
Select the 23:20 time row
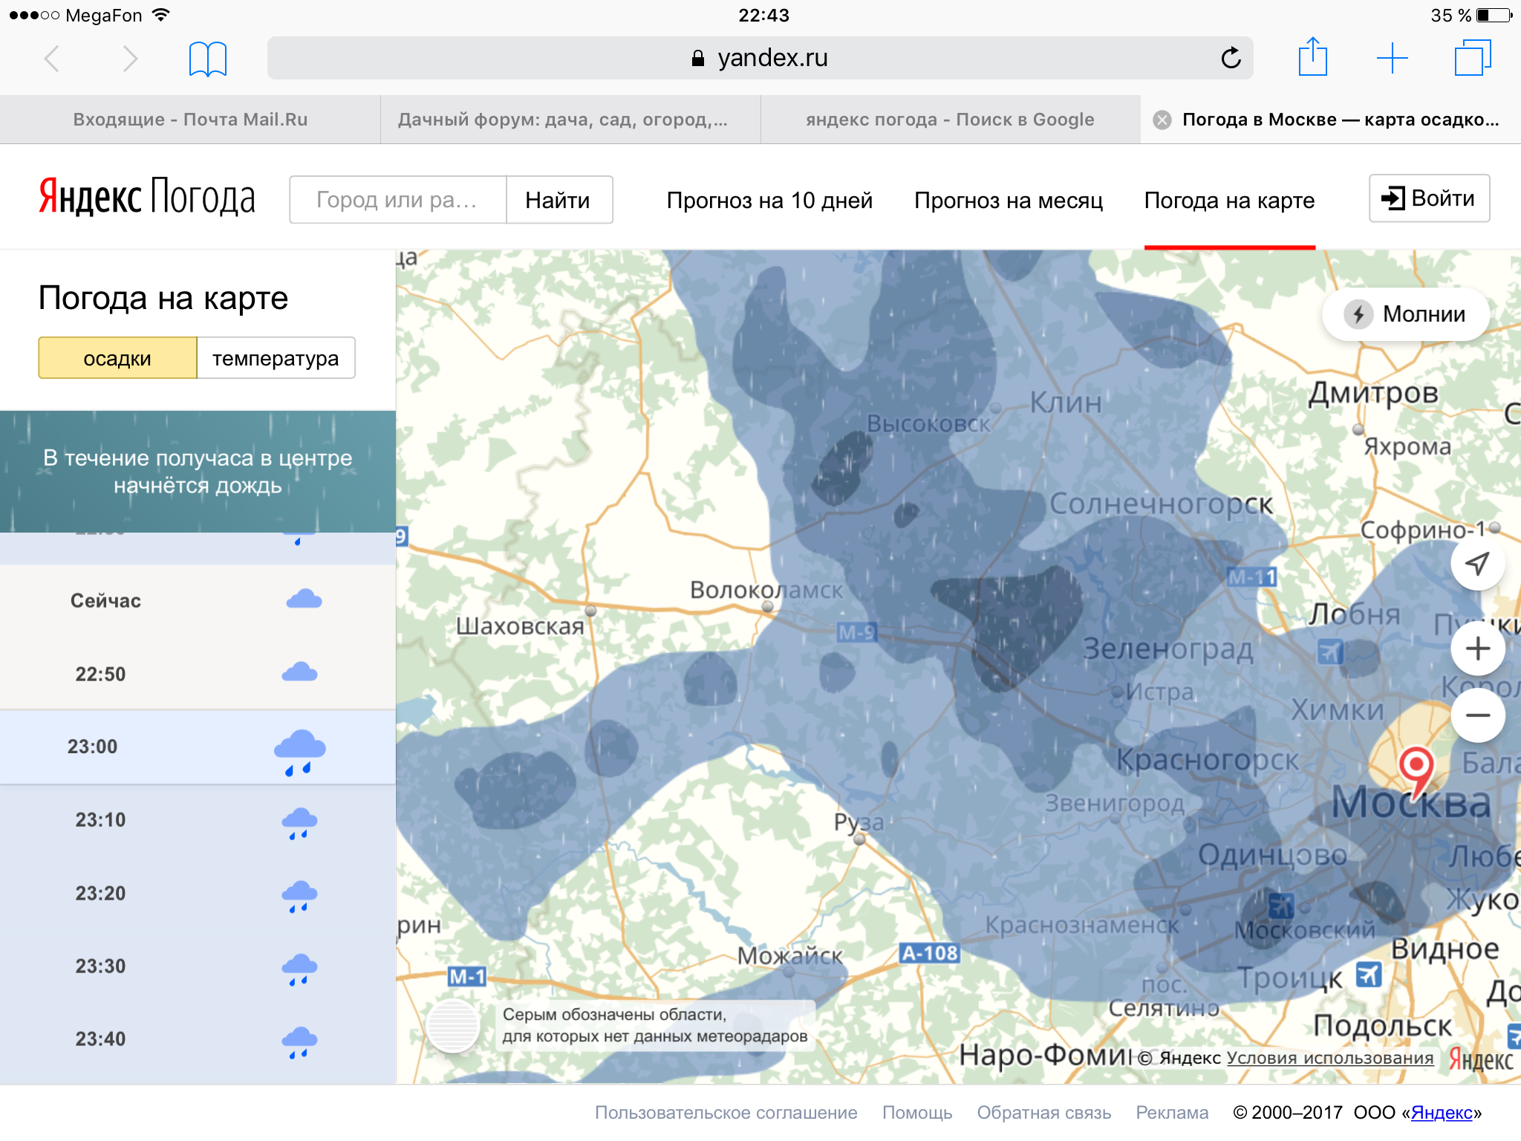198,894
